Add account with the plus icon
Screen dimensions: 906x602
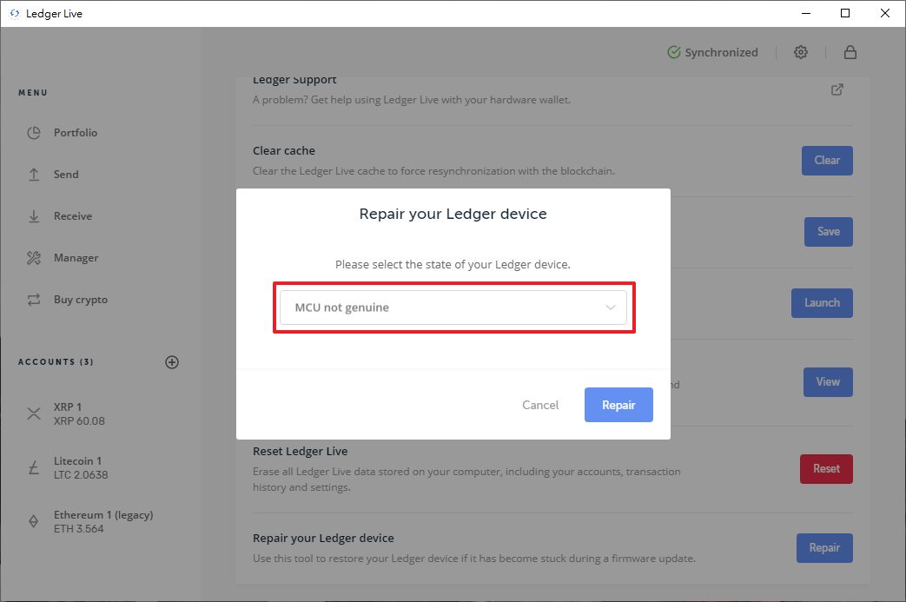pos(172,362)
